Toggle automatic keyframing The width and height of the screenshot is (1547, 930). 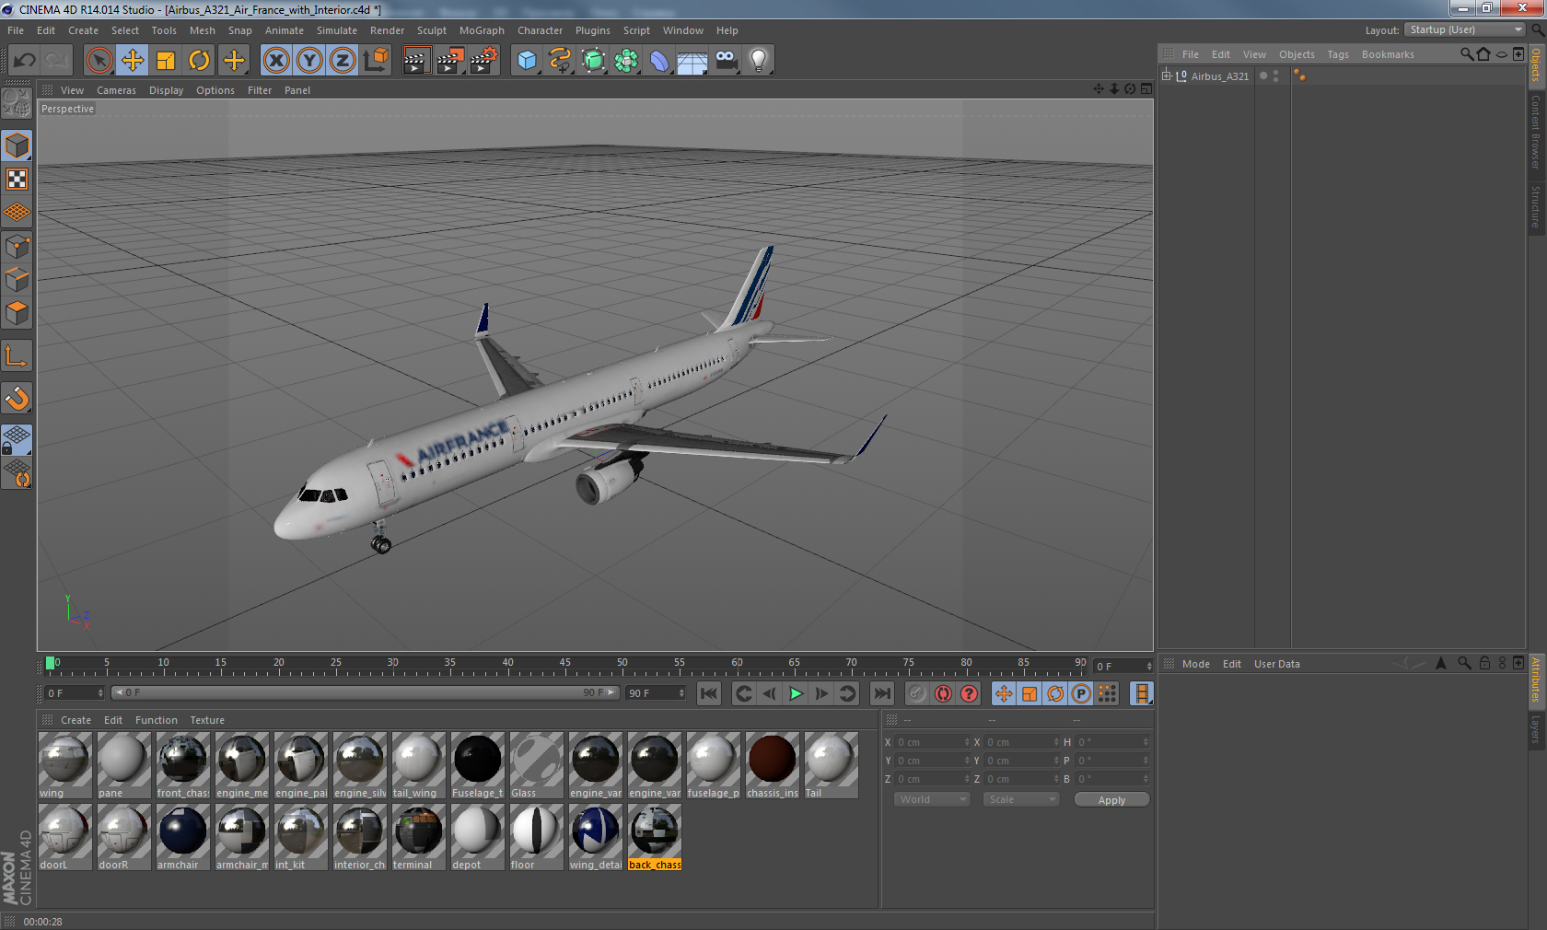943,693
